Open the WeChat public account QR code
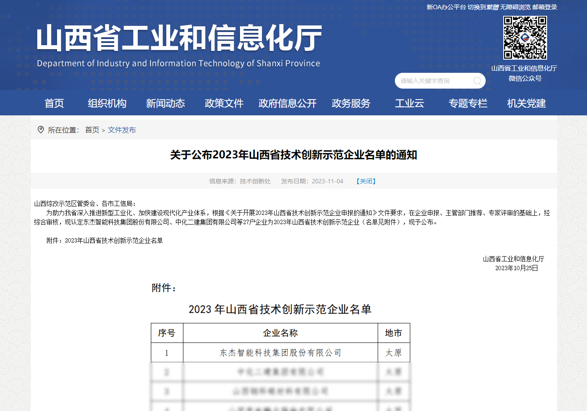 tap(525, 38)
